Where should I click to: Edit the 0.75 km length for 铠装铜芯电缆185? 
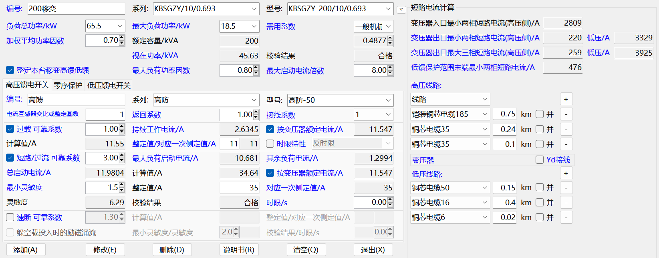click(x=505, y=114)
